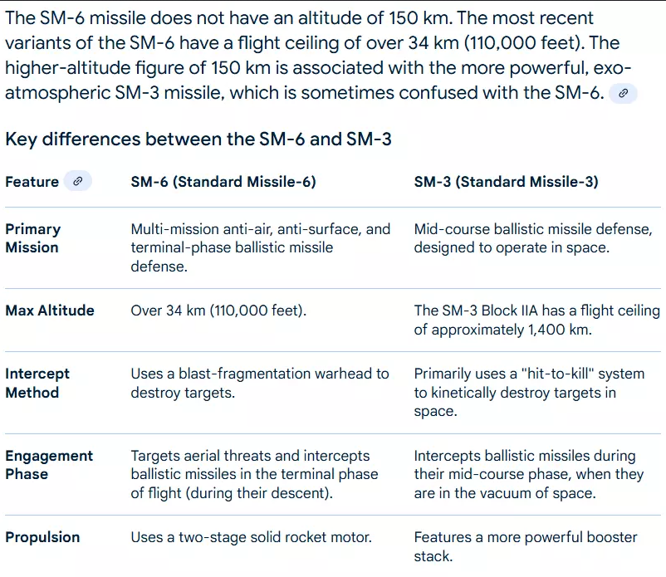Click the multi-mission anti-air description cell
The height and width of the screenshot is (577, 666).
pyautogui.click(x=261, y=247)
